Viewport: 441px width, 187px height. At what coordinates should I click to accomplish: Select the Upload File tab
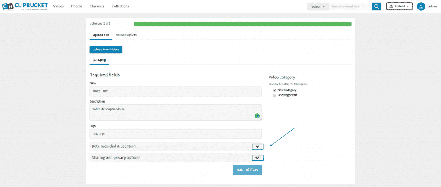101,34
